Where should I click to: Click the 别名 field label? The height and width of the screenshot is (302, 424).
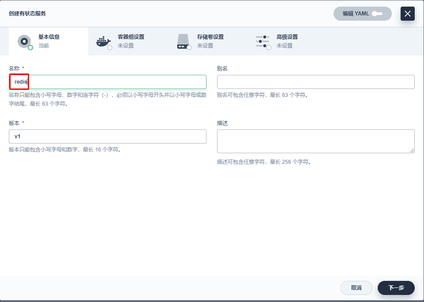[x=222, y=69]
